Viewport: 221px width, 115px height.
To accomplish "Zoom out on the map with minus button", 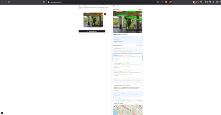I will point(114,108).
